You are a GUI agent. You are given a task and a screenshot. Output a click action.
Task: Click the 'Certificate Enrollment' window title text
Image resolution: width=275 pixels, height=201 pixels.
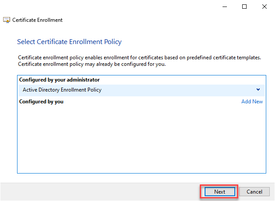point(37,20)
